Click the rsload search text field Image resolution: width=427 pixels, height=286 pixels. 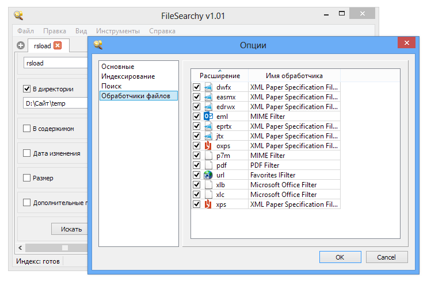click(56, 63)
